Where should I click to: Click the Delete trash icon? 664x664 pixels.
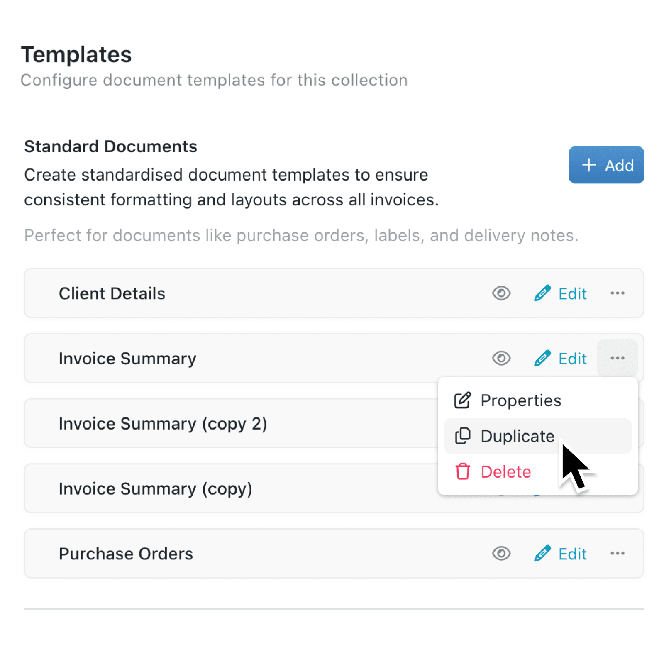tap(462, 472)
